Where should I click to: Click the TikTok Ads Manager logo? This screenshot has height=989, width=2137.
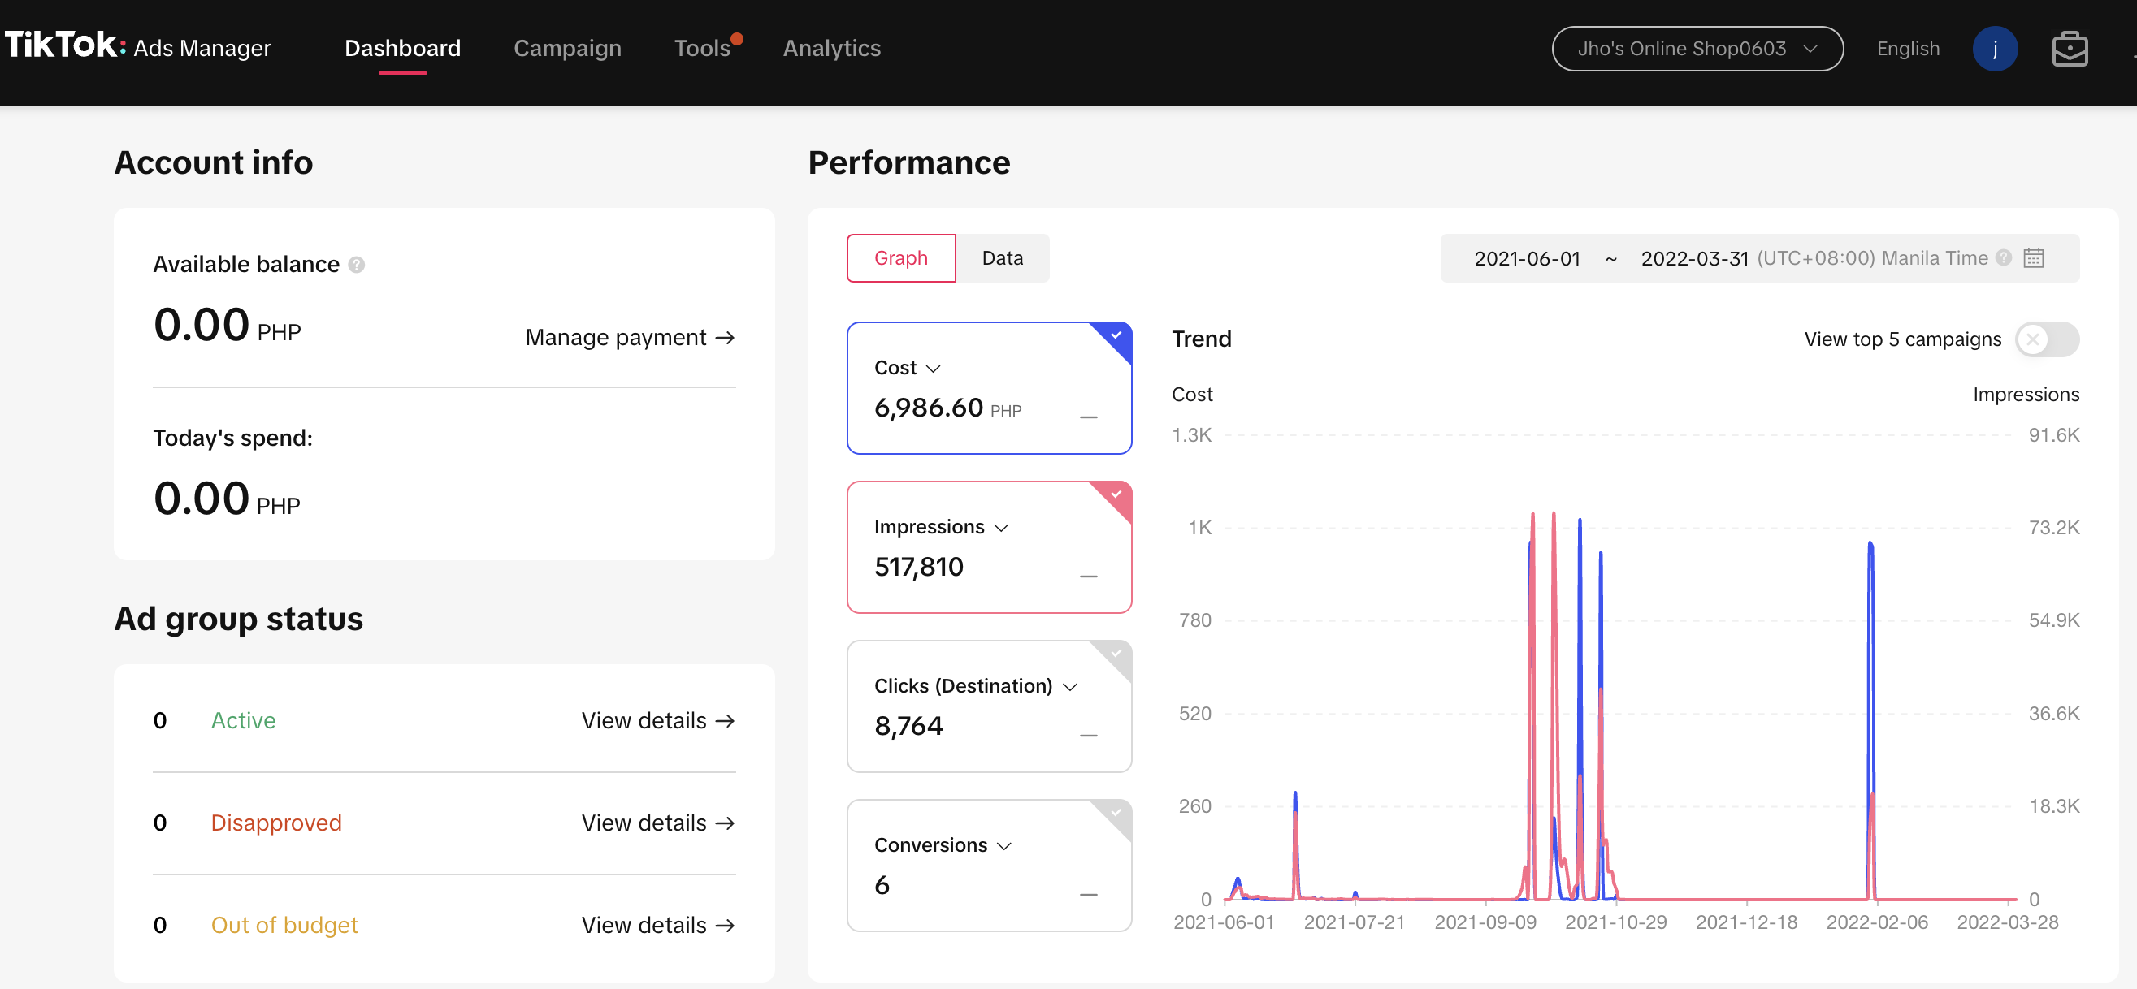[137, 46]
